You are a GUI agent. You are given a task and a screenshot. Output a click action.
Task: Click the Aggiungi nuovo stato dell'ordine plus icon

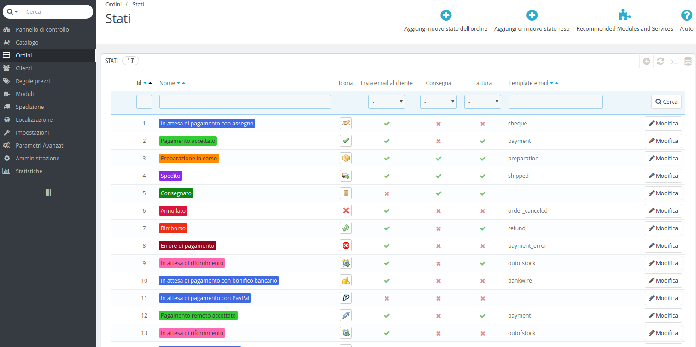446,15
